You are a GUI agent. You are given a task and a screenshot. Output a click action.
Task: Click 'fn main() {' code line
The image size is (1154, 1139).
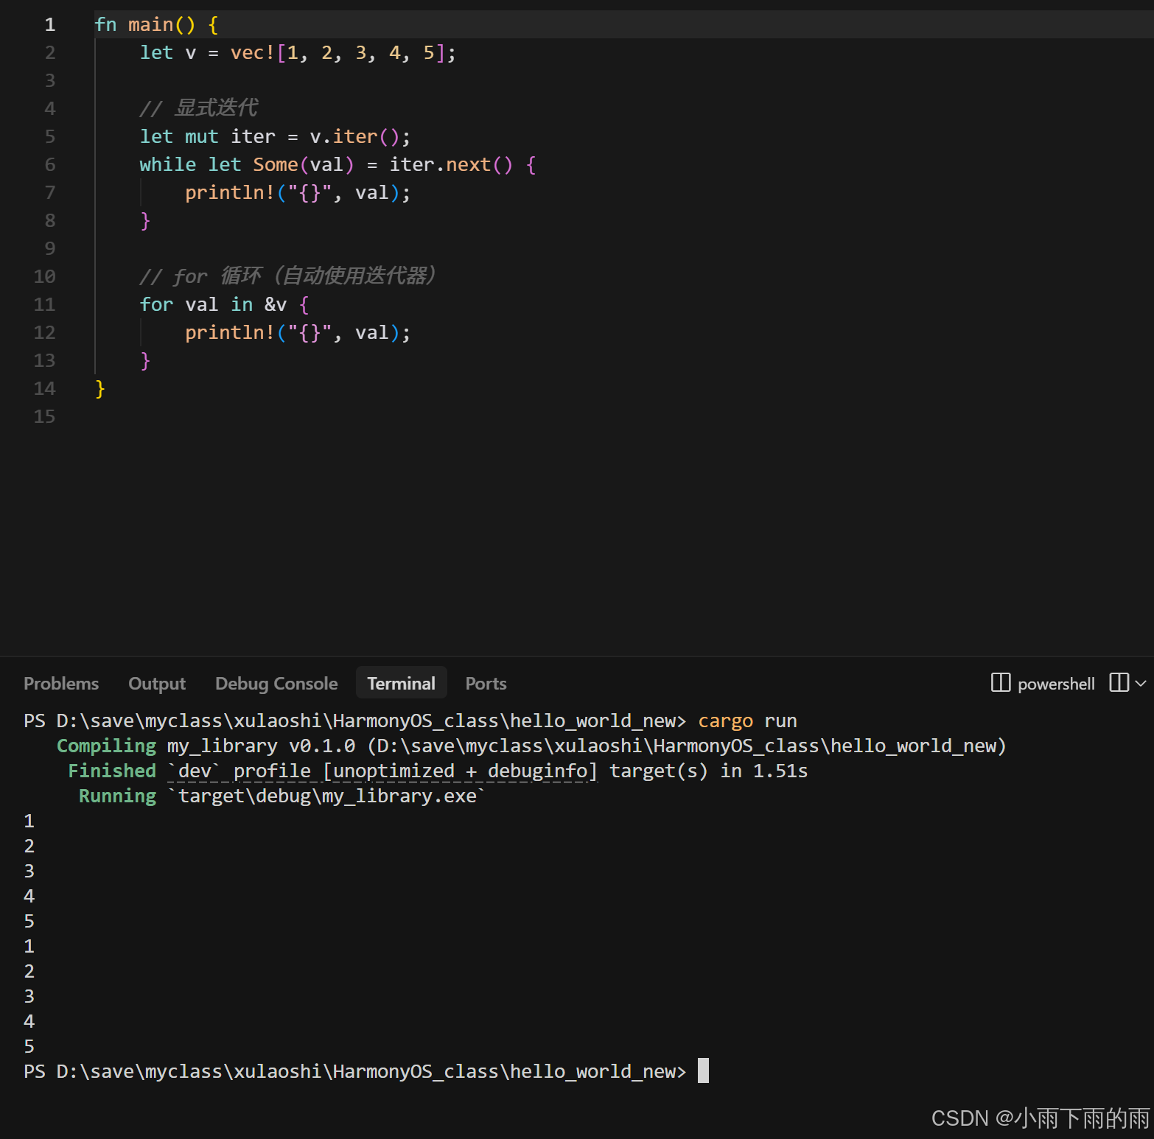pyautogui.click(x=156, y=24)
